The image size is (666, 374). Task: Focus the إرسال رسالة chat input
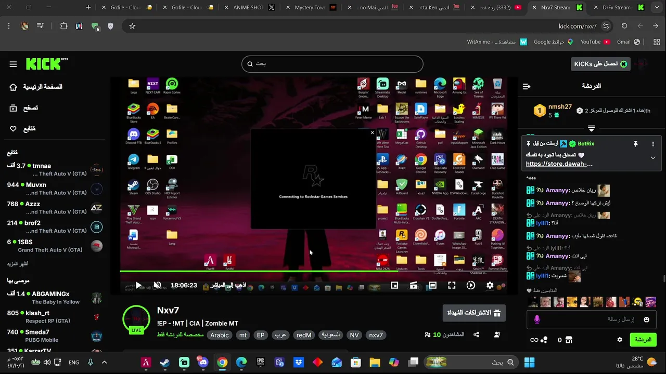click(x=592, y=319)
